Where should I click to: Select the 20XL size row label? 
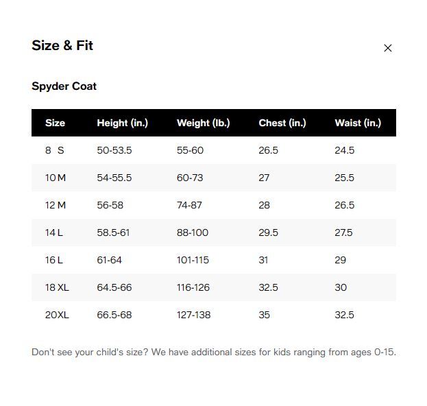[57, 315]
